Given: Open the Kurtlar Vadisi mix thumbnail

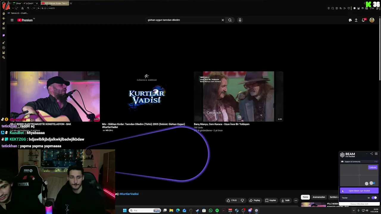Looking at the screenshot, I should [146, 96].
